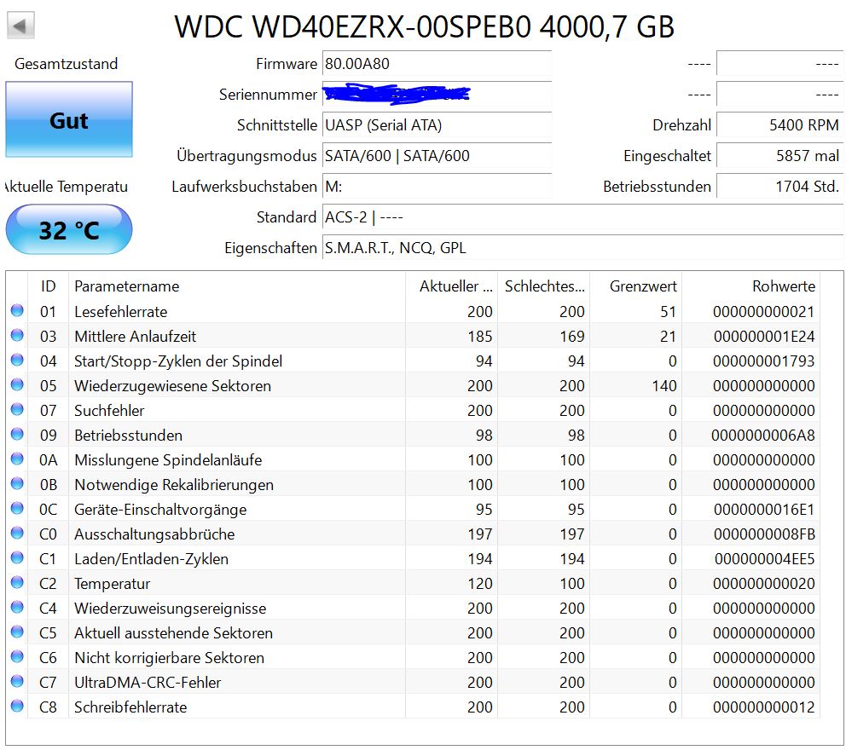The width and height of the screenshot is (846, 756).
Task: Click the Grenzwert column header
Action: (x=636, y=286)
